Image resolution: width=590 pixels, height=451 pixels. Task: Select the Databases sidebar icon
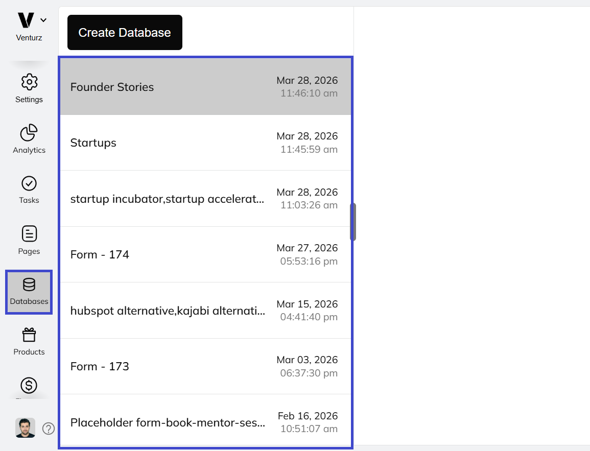[29, 290]
